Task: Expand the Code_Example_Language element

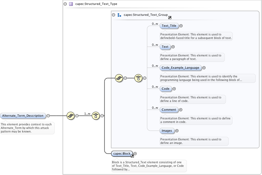Action: coord(204,68)
